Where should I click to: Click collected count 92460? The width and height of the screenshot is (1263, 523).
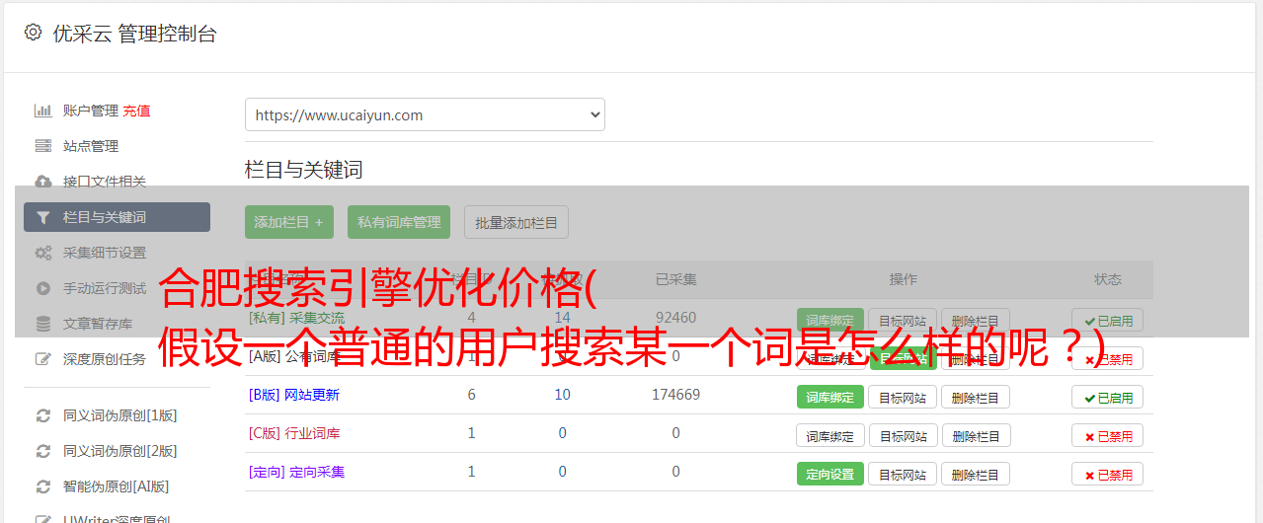tap(676, 318)
